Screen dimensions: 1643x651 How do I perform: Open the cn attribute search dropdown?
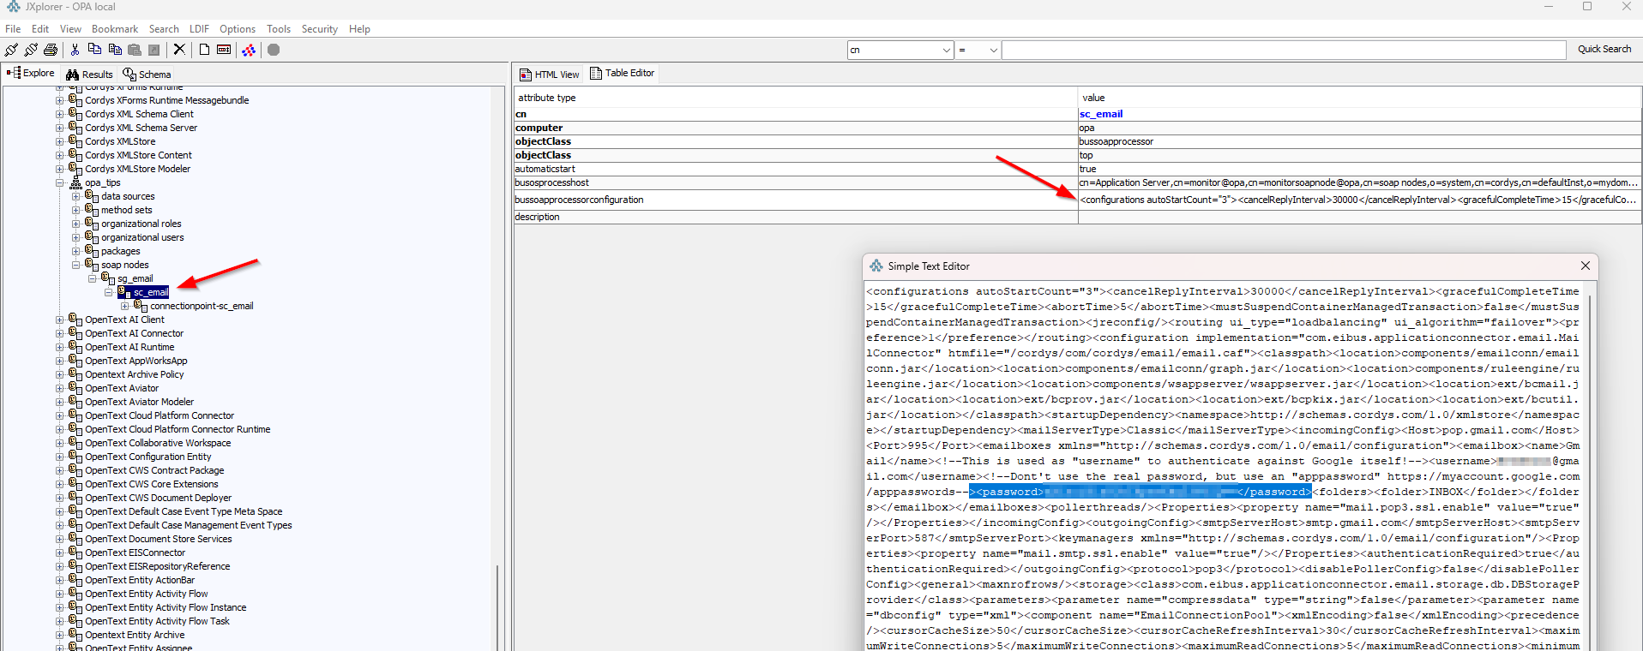click(946, 51)
